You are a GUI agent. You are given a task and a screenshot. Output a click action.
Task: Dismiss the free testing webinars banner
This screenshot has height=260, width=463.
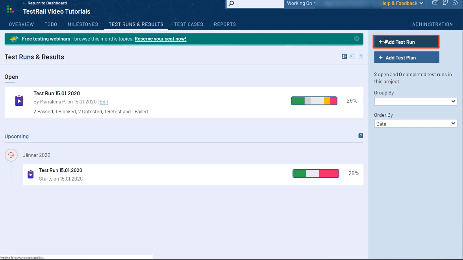pyautogui.click(x=357, y=39)
